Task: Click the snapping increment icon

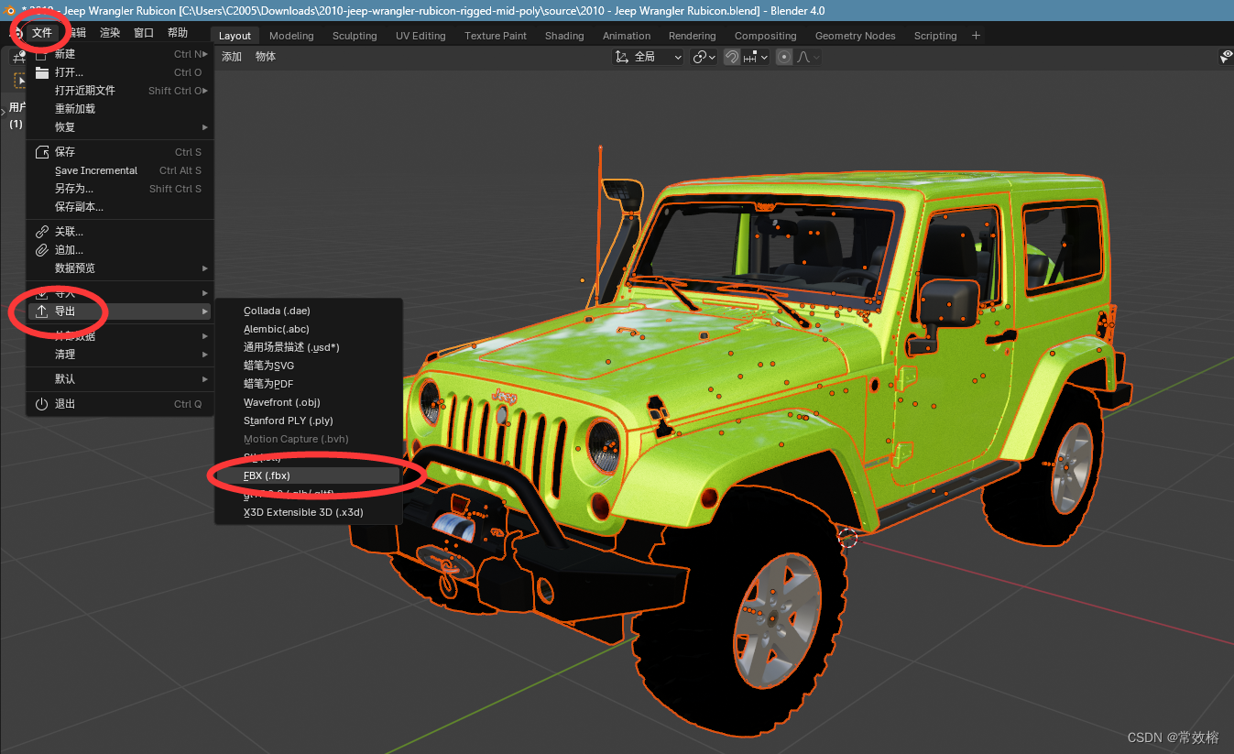Action: tap(750, 57)
